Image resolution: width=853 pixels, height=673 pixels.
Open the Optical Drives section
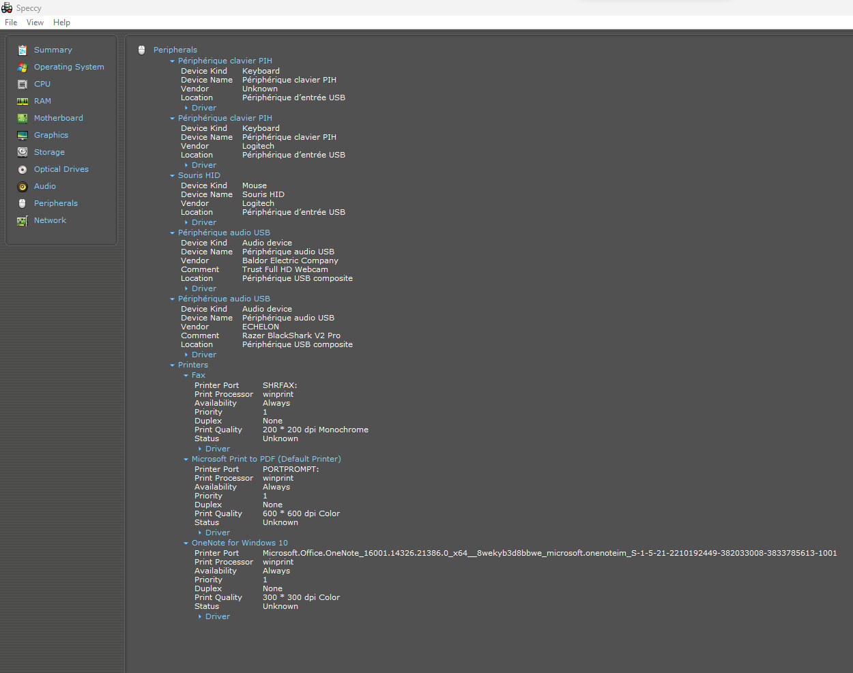coord(61,169)
